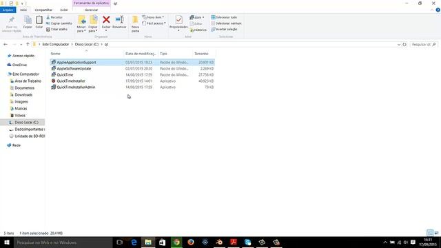Sort by the Nome column header
This screenshot has height=248, width=441.
point(87,54)
